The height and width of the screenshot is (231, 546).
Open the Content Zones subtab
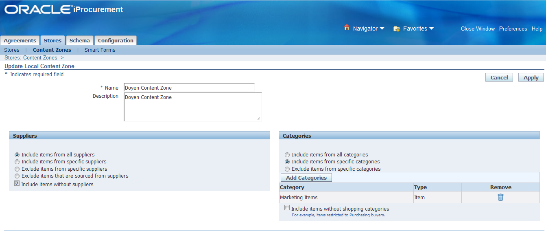[x=52, y=50]
